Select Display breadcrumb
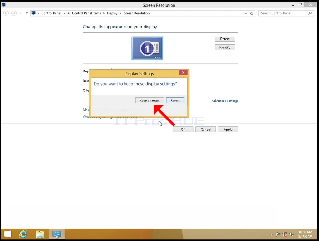 (x=112, y=13)
